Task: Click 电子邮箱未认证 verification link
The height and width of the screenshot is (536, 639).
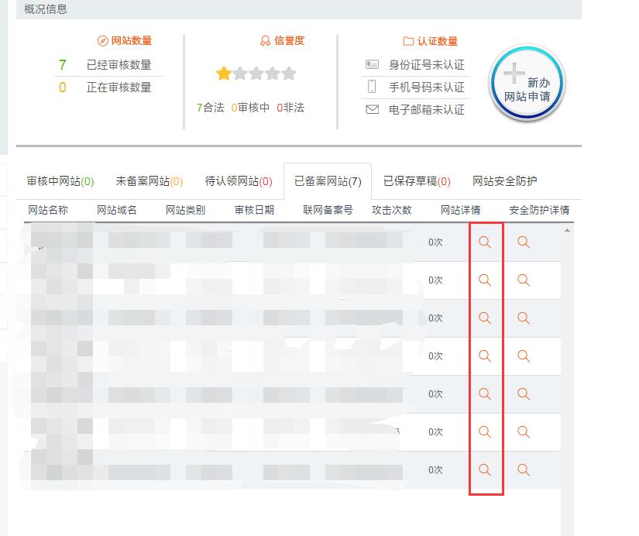Action: 426,110
